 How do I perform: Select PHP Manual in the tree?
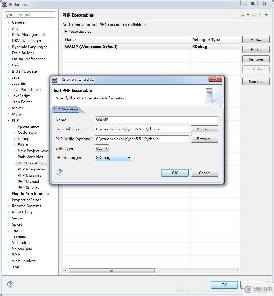click(28, 182)
